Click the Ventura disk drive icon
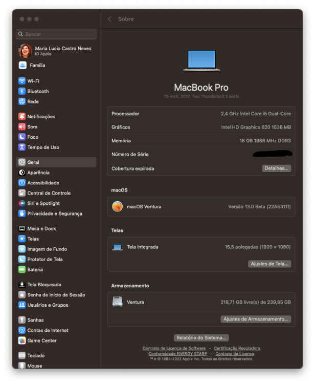Viewport: 315px width, 384px height. tap(118, 302)
